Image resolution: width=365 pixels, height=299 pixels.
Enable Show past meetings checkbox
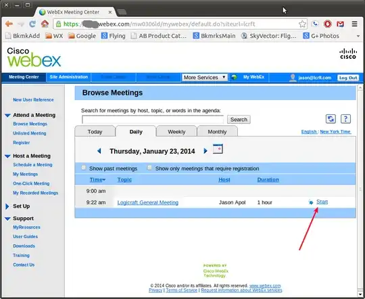coord(84,168)
